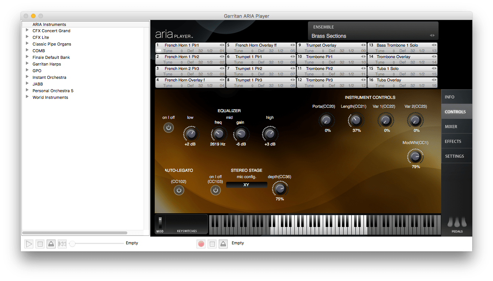Select slot 9 Trumpet Overlay

pyautogui.click(x=332, y=48)
